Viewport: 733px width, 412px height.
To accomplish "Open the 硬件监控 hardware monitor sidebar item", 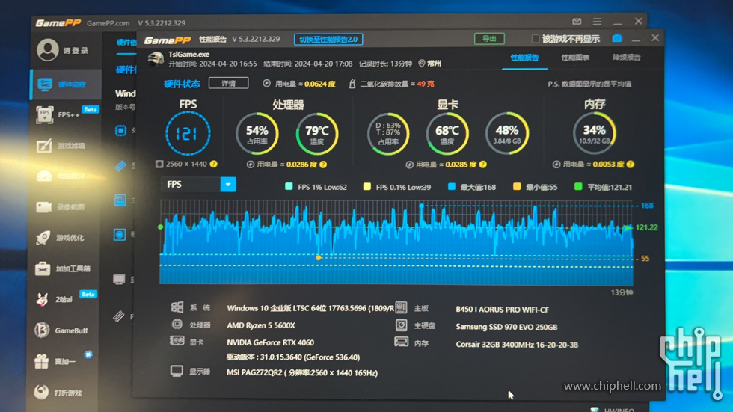I will point(66,84).
